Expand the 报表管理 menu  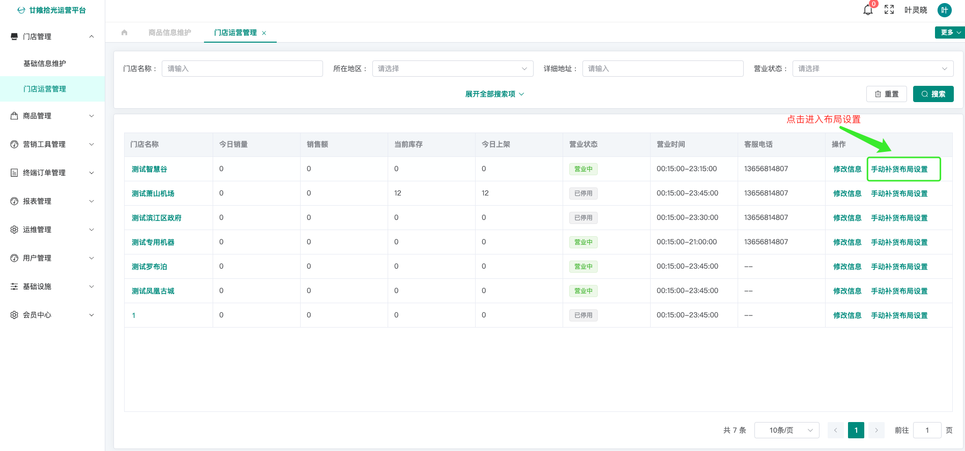coord(52,201)
